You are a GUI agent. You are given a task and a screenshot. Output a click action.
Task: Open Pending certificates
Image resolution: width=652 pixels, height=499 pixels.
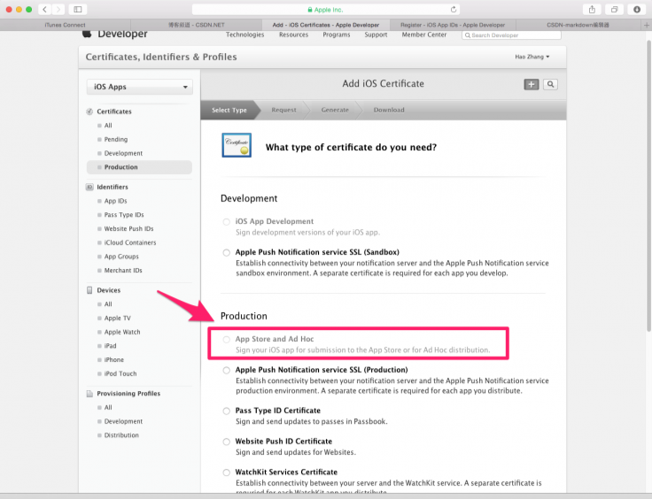pos(116,140)
